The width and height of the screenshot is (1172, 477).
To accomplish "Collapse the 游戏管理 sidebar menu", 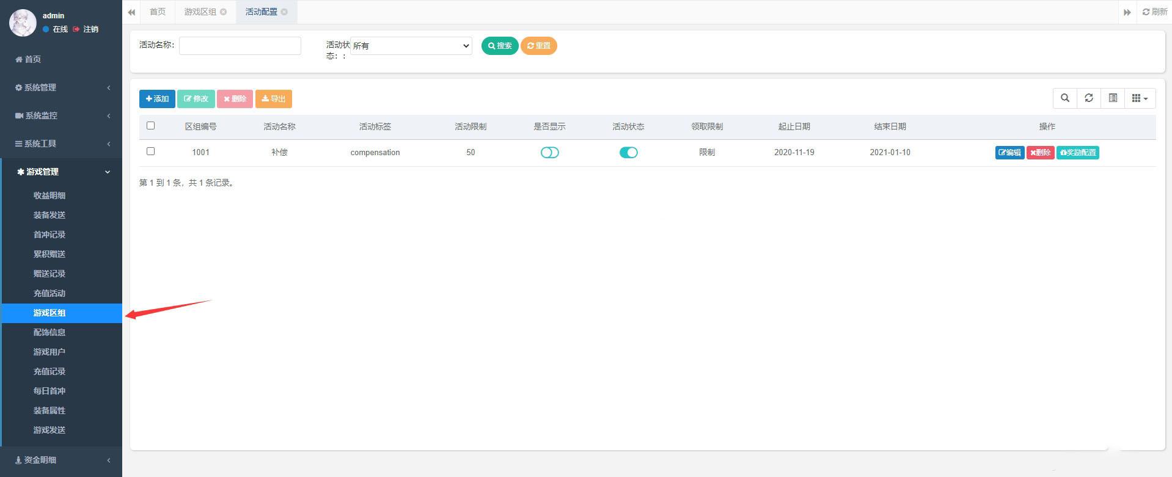I will [x=61, y=172].
